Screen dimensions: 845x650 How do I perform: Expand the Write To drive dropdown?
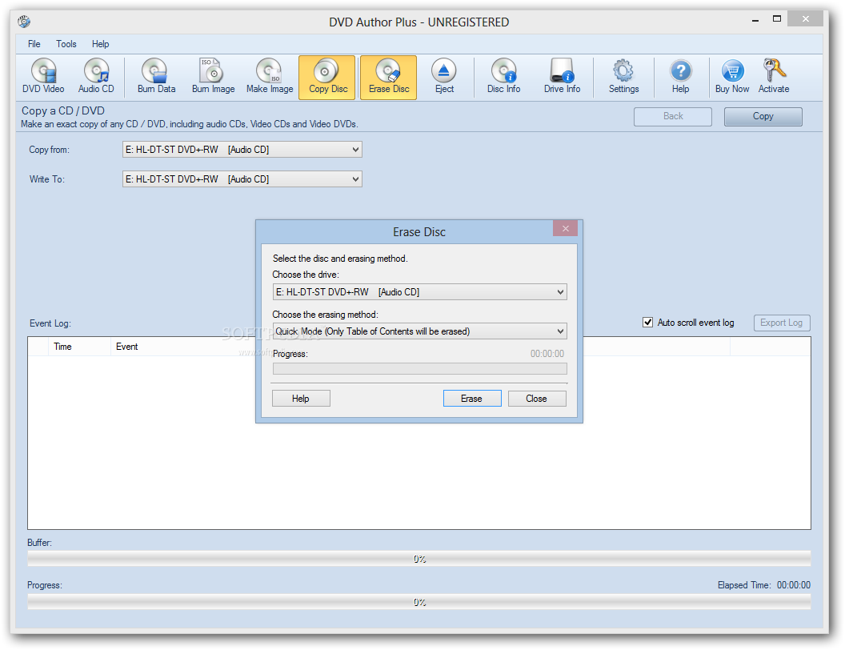pos(242,179)
